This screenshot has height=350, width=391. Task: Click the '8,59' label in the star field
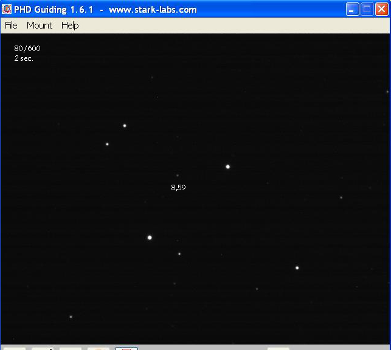178,187
